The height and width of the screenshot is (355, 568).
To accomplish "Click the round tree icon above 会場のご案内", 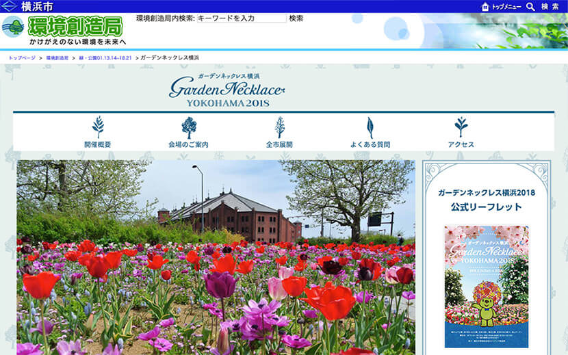I will pos(189,127).
